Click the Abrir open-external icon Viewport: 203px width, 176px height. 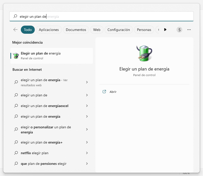tap(104, 92)
